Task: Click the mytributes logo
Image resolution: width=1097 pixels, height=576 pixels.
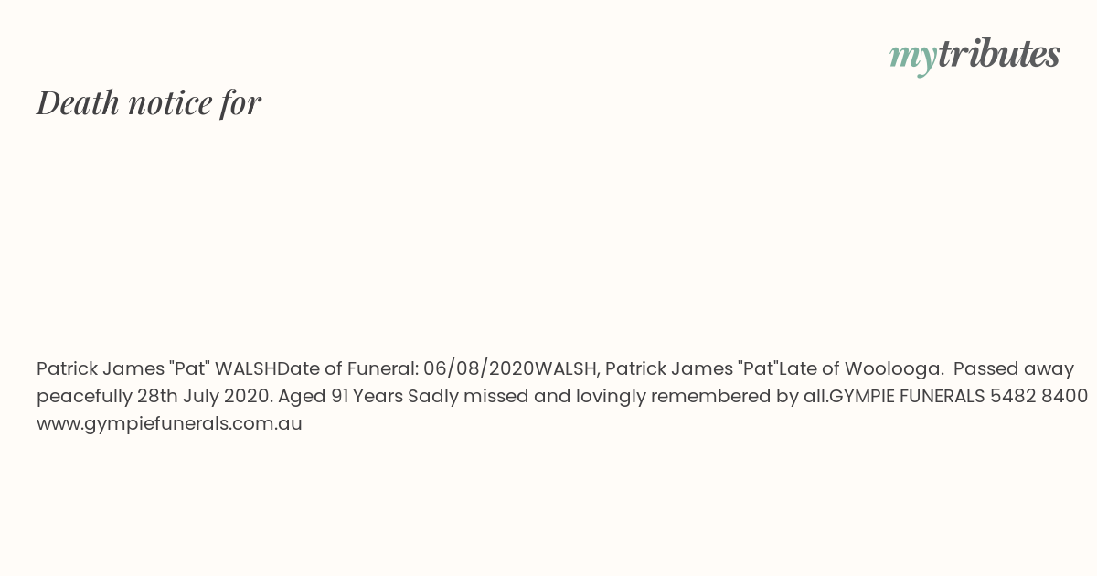Action: 975,55
